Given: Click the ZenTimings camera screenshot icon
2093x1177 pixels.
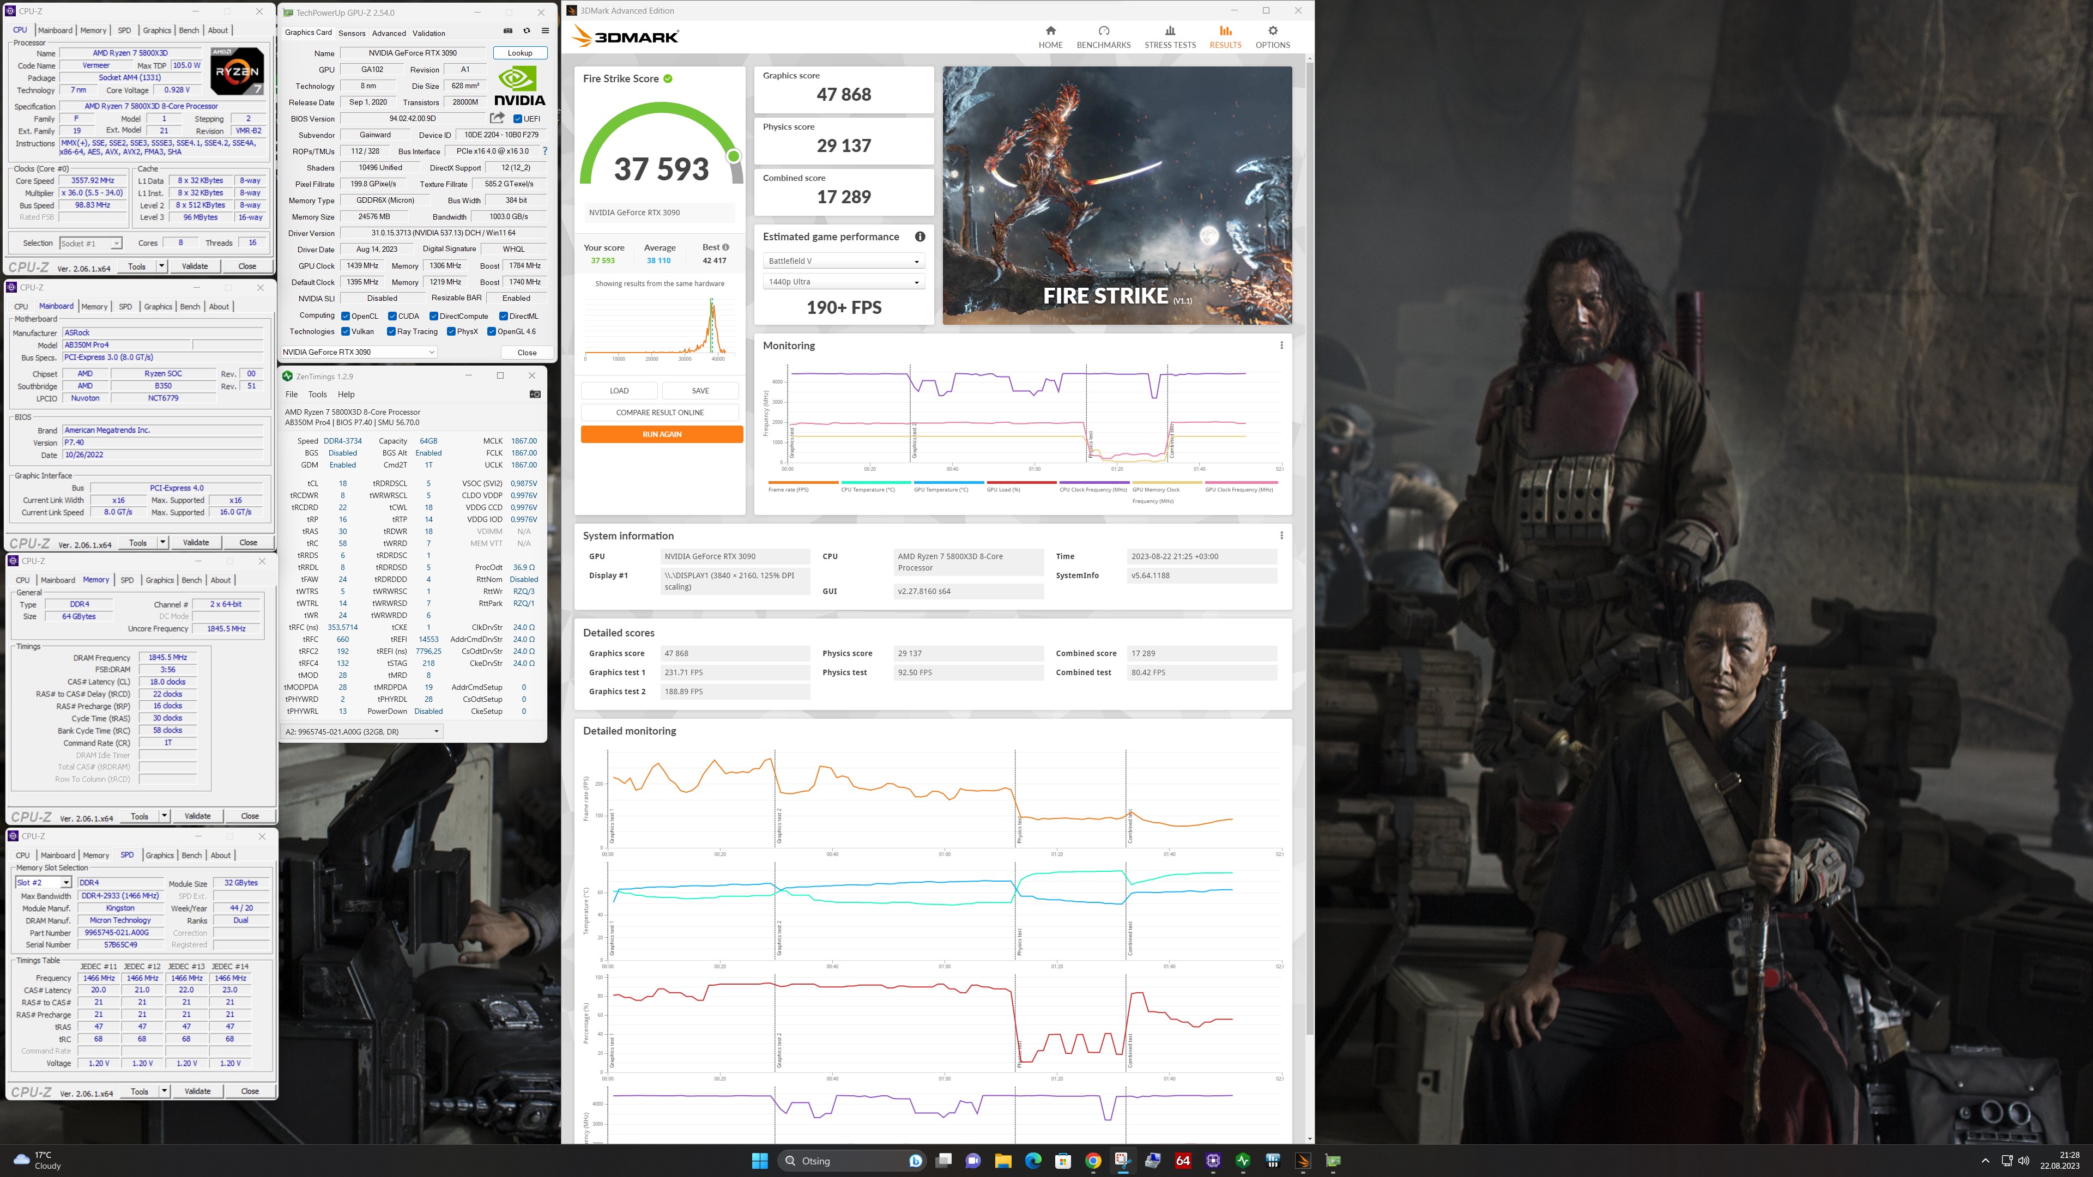Looking at the screenshot, I should point(535,394).
